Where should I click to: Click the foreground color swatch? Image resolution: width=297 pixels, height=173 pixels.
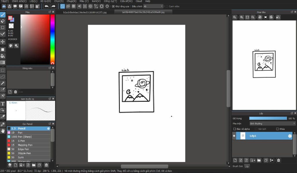10,18
